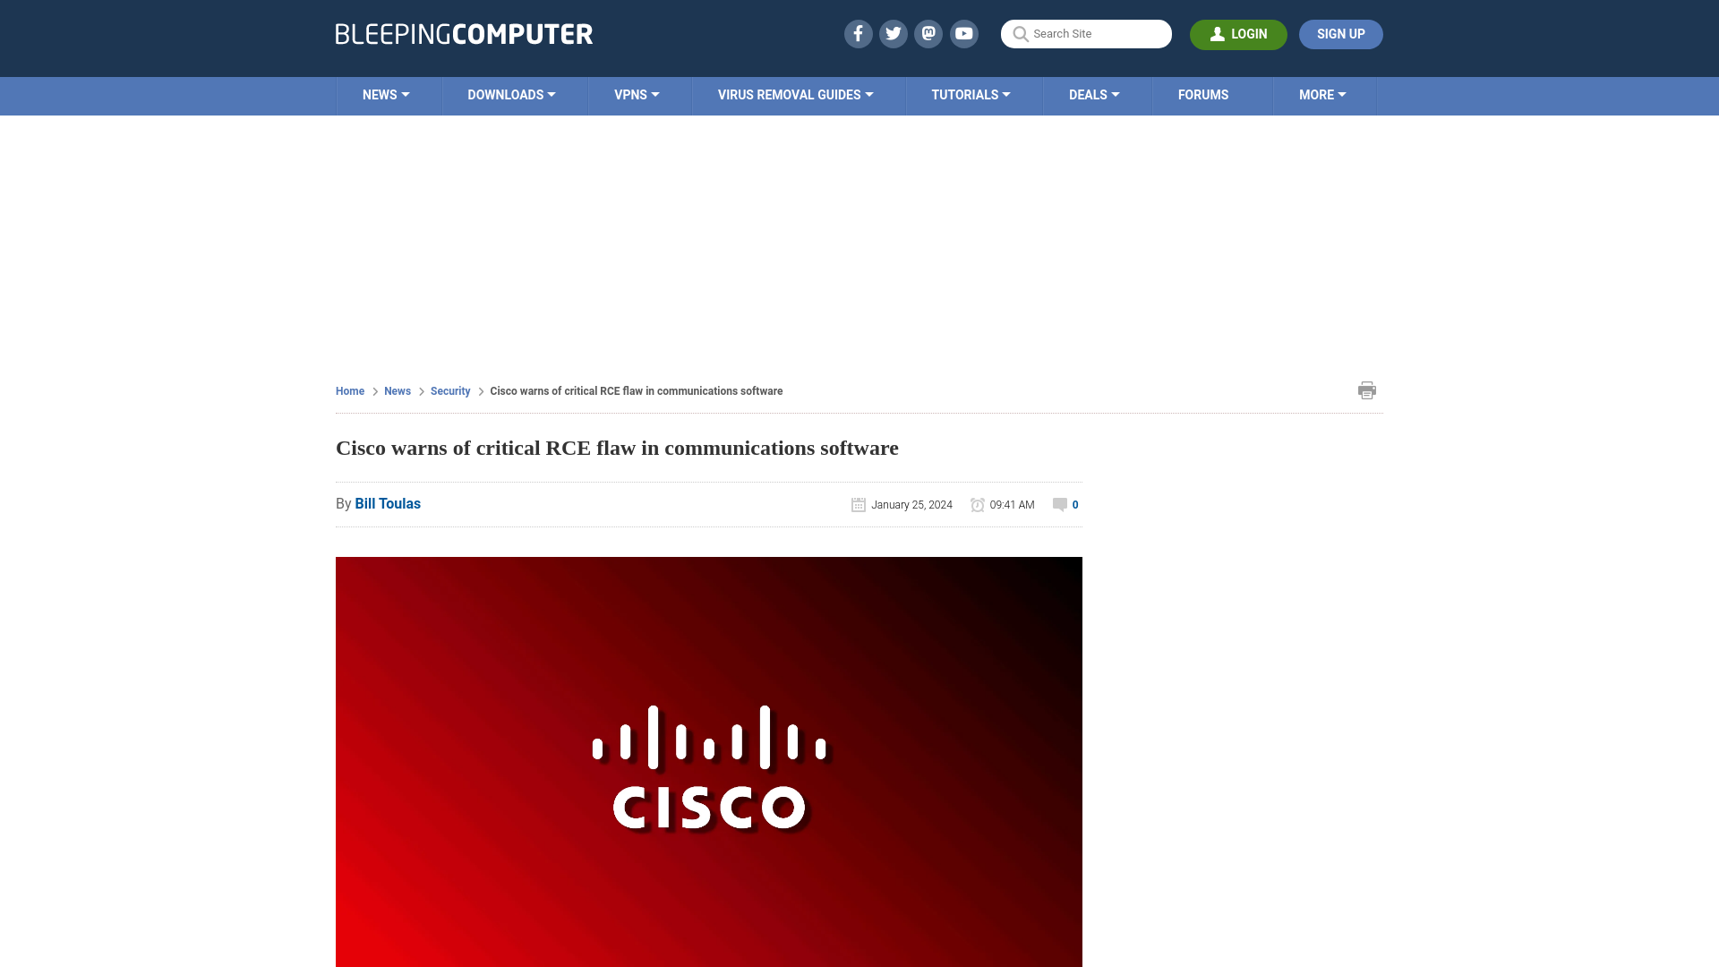
Task: Click the comments count icon
Action: click(x=1059, y=504)
